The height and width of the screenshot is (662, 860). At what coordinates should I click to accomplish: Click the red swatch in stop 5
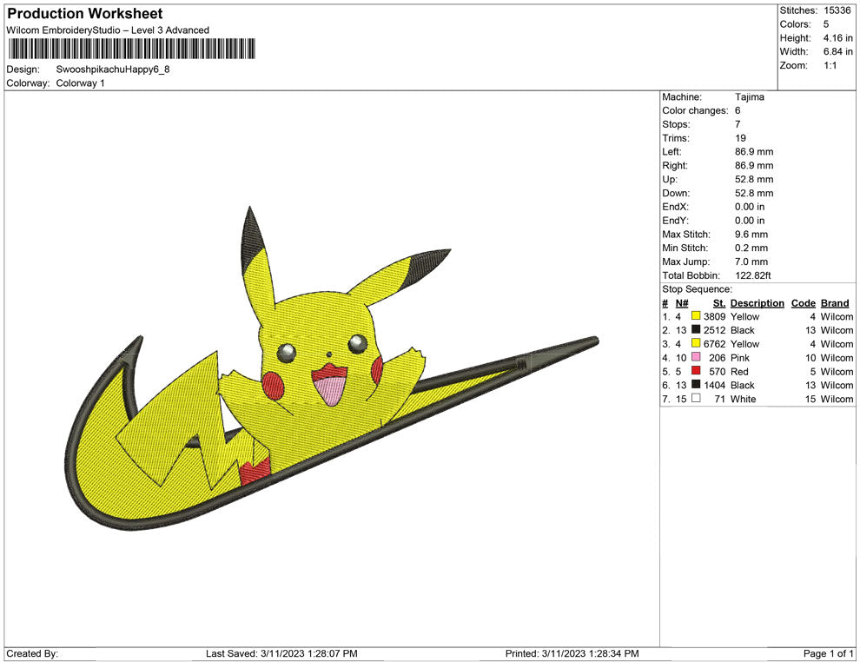coord(696,371)
